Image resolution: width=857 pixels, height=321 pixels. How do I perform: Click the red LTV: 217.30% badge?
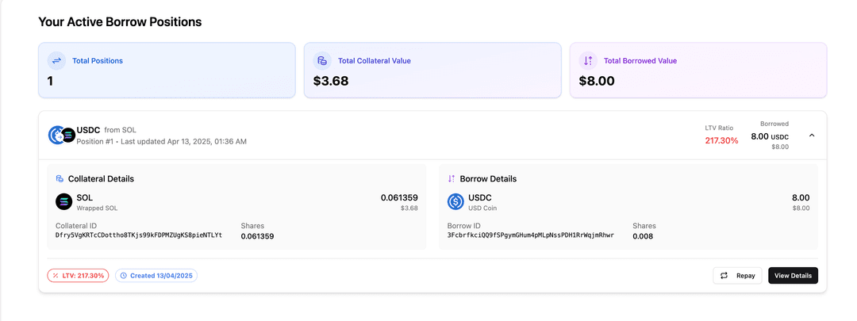point(78,276)
